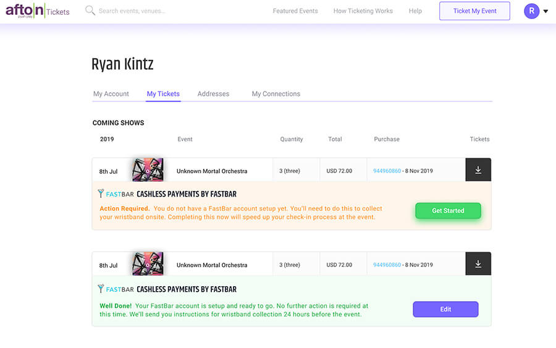Open order 944960860 link in second row
This screenshot has width=556, height=348.
pos(387,265)
